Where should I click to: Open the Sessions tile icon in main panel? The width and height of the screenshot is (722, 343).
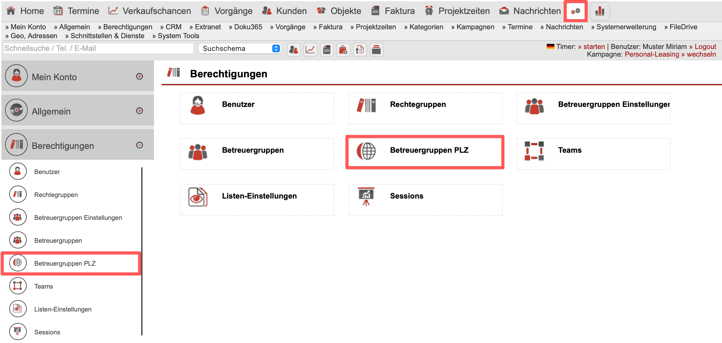tap(366, 196)
